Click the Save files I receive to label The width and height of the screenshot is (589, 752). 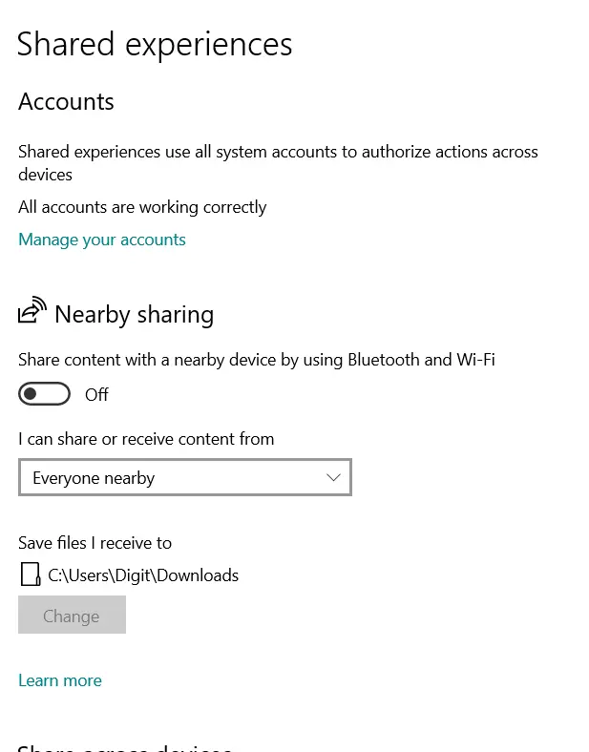coord(95,543)
